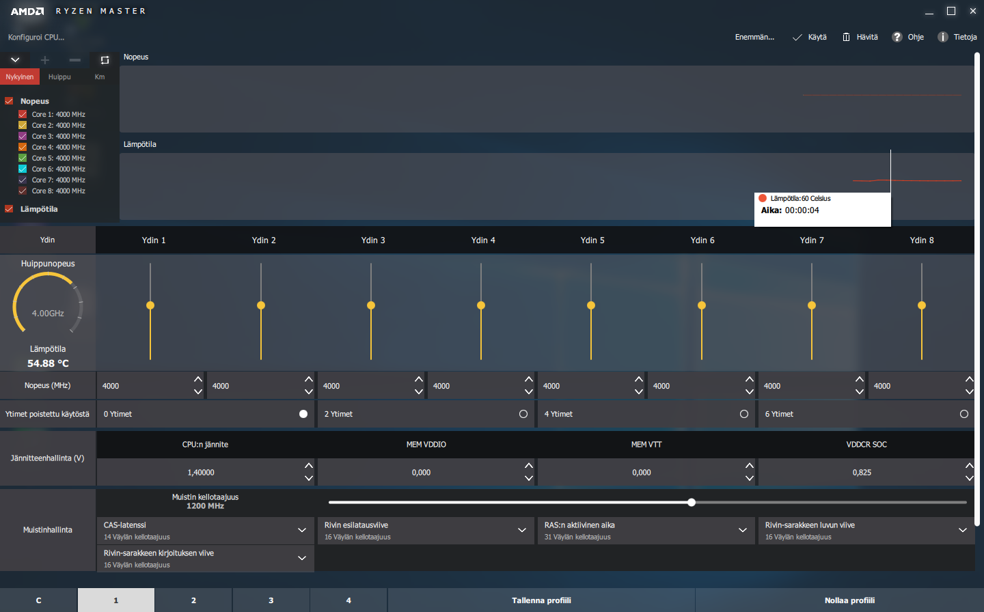The image size is (984, 612).
Task: Toggle the Core 2 graph checkbox
Action: [x=23, y=126]
